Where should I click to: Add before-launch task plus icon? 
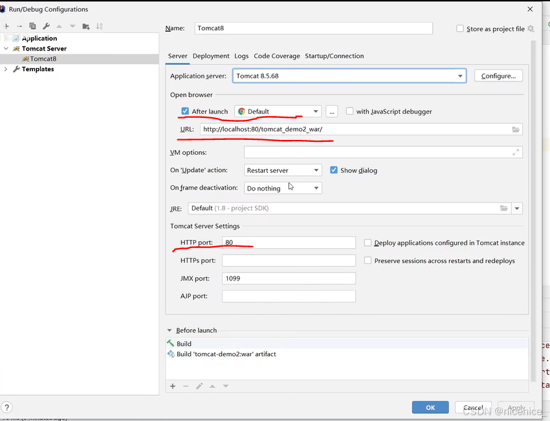pos(173,386)
